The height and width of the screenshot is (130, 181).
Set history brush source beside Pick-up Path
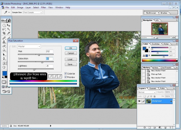click(143, 74)
